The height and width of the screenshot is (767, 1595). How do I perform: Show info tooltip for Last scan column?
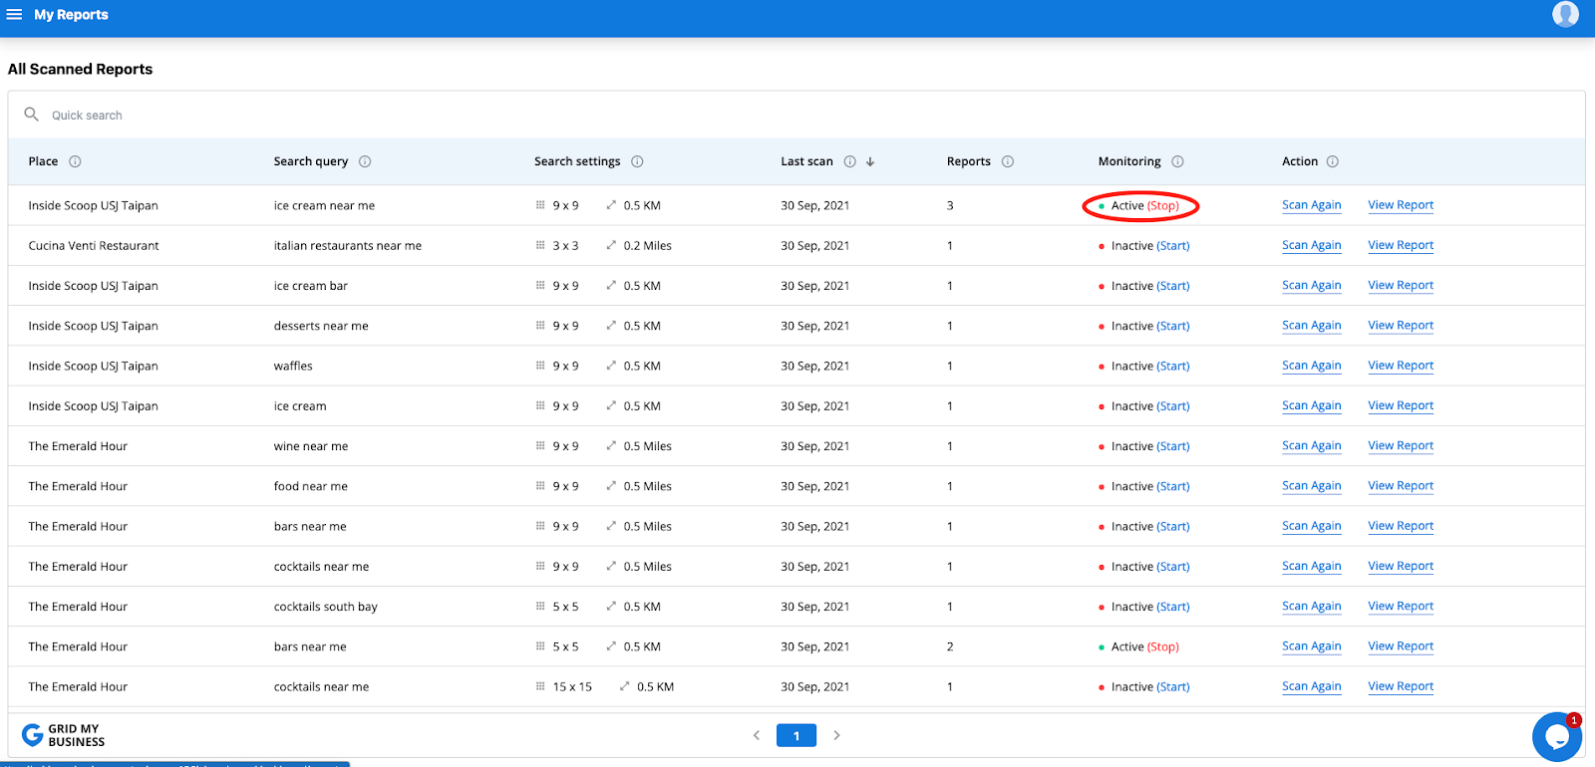(850, 161)
